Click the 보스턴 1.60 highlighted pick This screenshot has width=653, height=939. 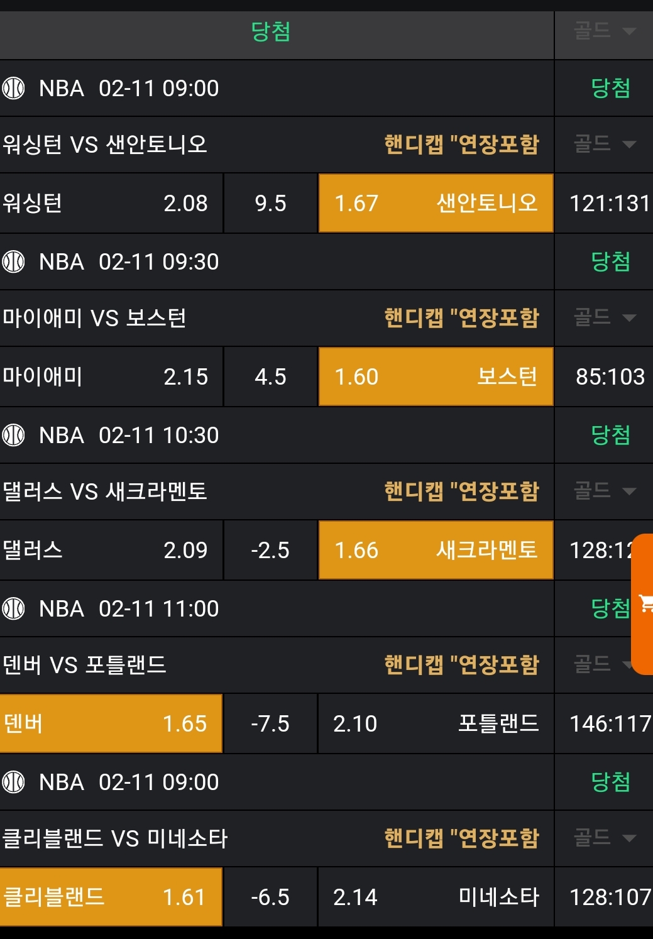point(436,377)
